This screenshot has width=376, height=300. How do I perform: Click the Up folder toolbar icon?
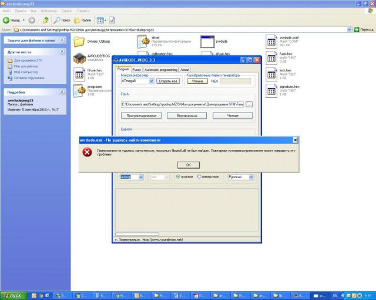pyautogui.click(x=46, y=20)
